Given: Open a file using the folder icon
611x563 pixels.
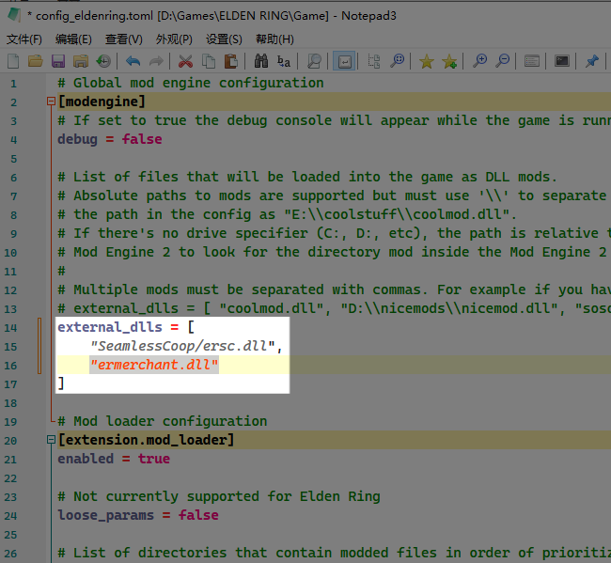Looking at the screenshot, I should 36,61.
